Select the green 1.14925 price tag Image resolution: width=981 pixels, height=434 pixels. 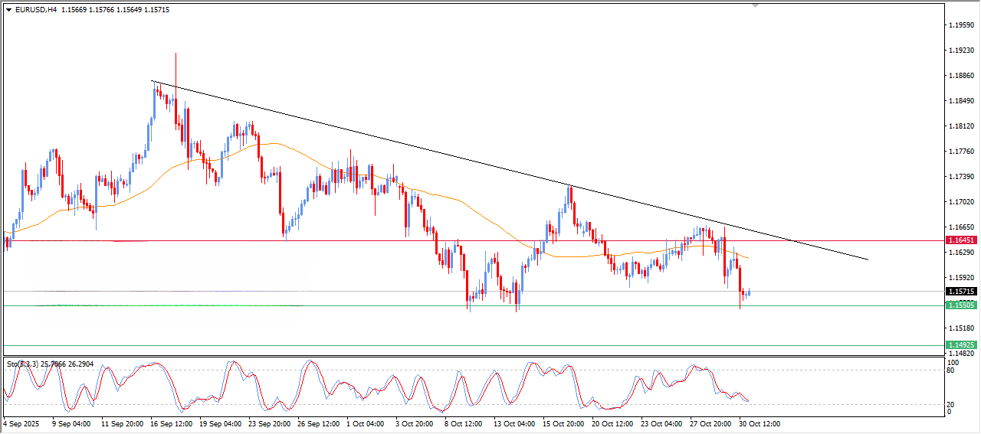[961, 345]
